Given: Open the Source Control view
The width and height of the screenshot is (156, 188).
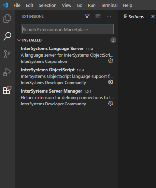Looking at the screenshot, I should pos(7,54).
